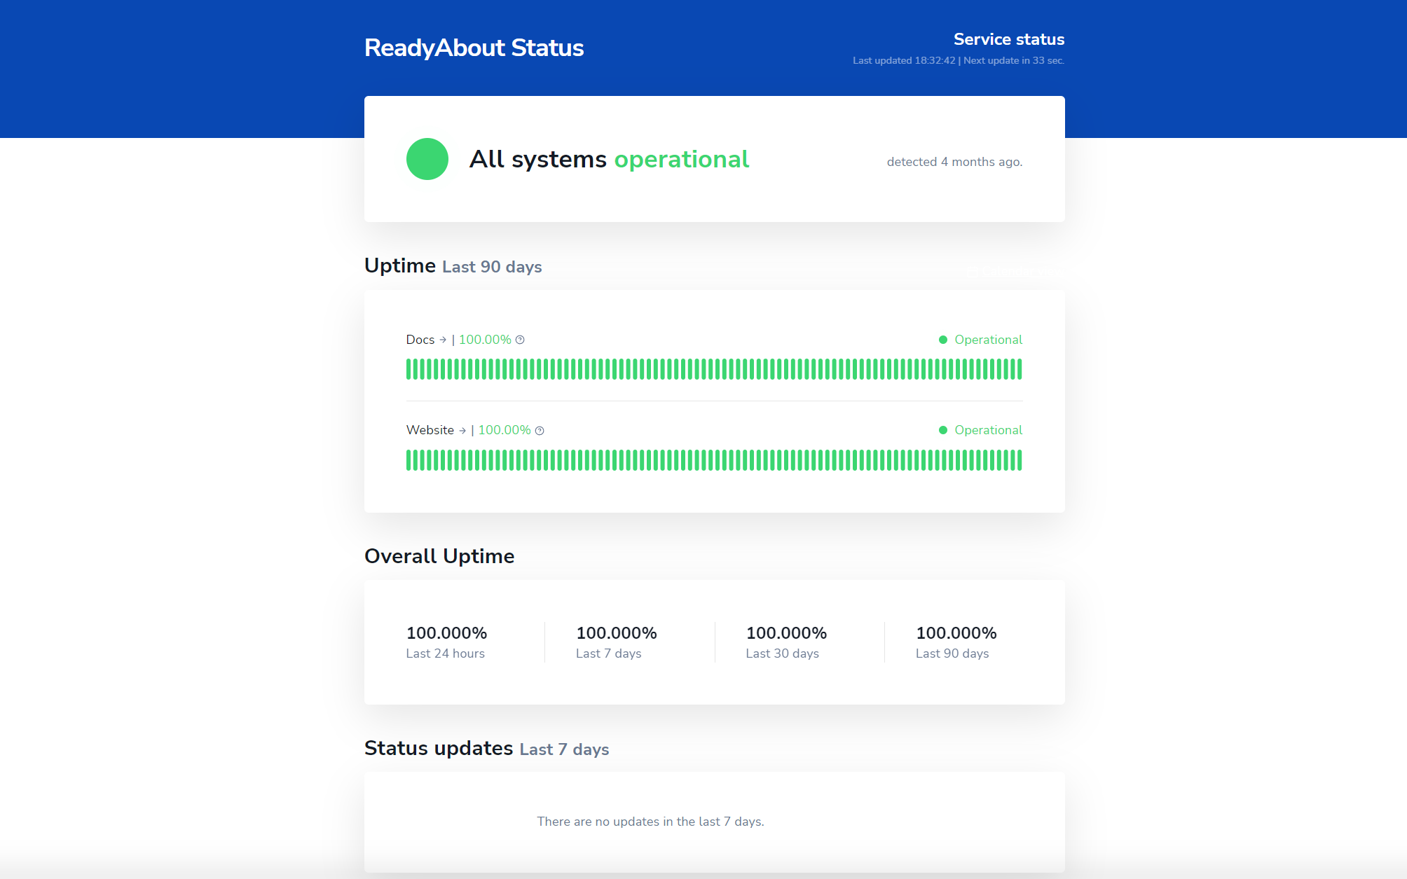Click the last bar in Docs uptime chart
The height and width of the screenshot is (879, 1407).
point(1020,369)
